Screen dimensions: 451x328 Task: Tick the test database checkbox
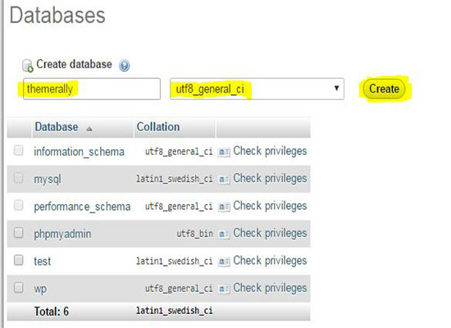point(19,260)
